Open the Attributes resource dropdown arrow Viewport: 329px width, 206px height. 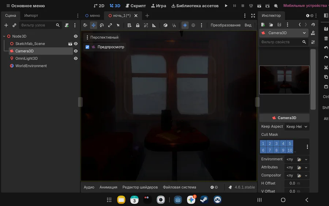[306, 168]
